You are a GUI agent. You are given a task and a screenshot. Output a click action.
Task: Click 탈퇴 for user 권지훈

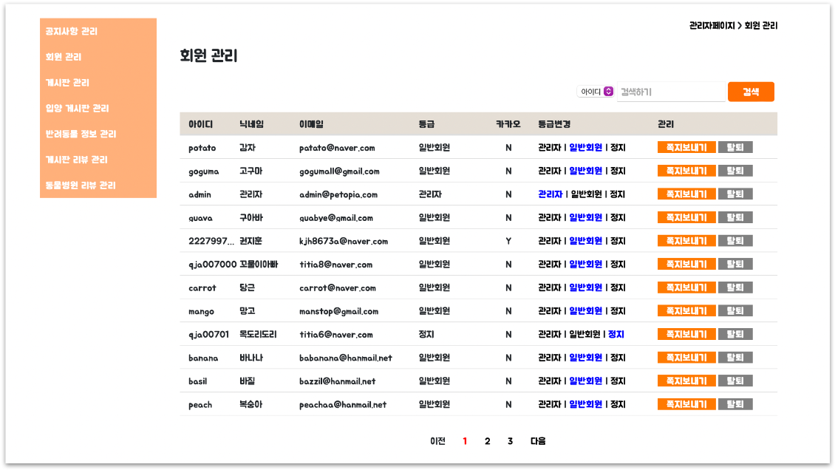(735, 241)
